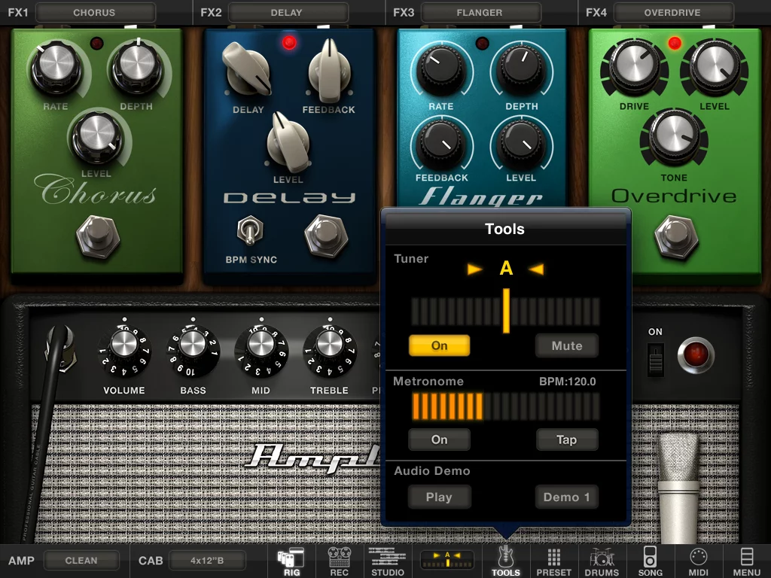Open the MIDI settings icon
This screenshot has height=578, width=771.
tap(698, 560)
